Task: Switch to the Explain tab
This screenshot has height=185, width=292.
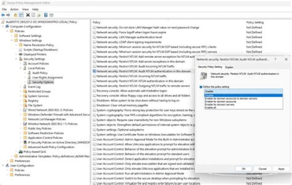Action: tap(229, 67)
